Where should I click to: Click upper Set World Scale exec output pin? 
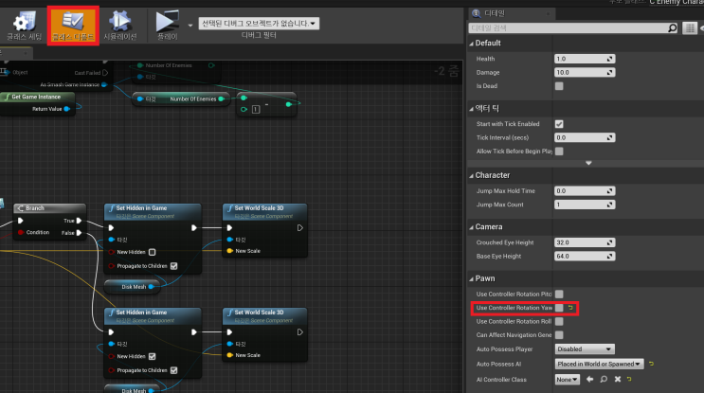coord(300,228)
